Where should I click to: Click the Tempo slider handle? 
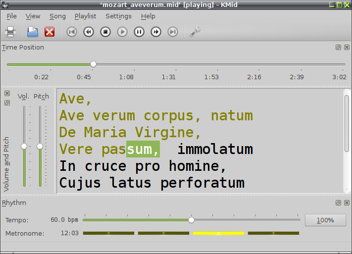[191, 220]
